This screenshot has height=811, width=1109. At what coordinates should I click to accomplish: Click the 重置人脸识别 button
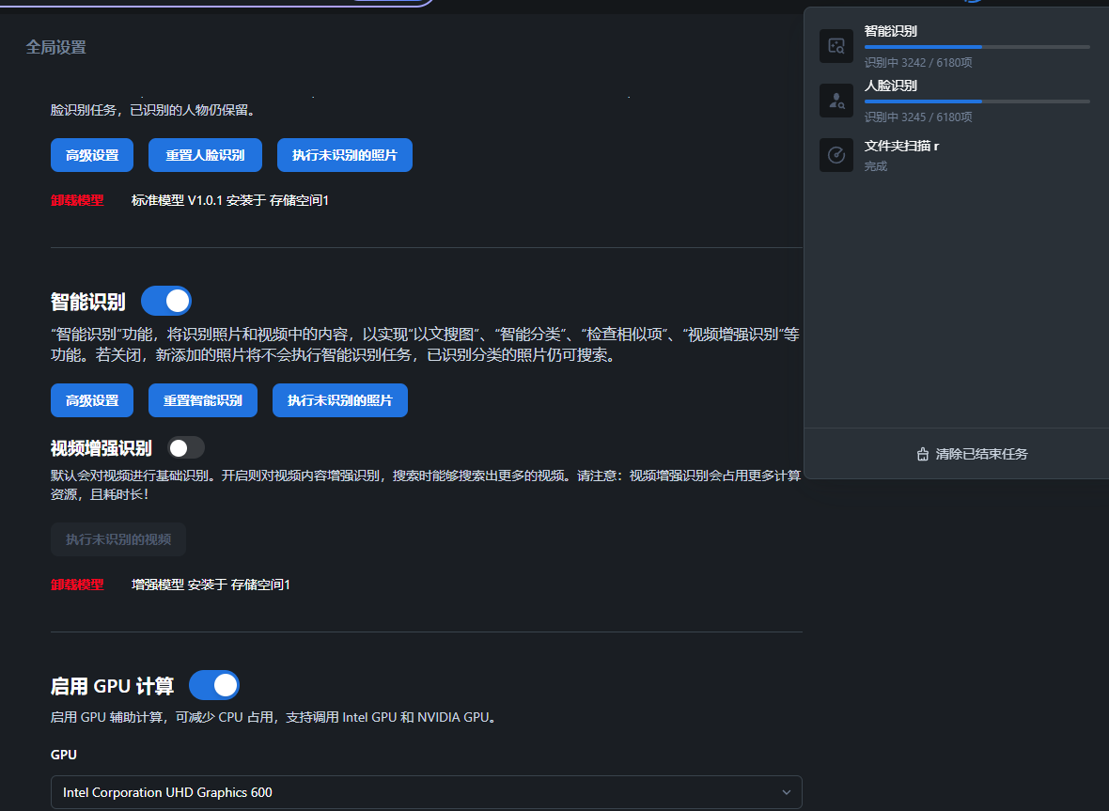[x=205, y=155]
